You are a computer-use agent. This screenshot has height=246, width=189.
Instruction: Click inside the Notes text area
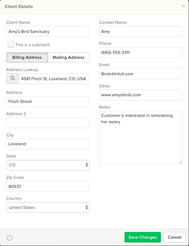tap(141, 138)
